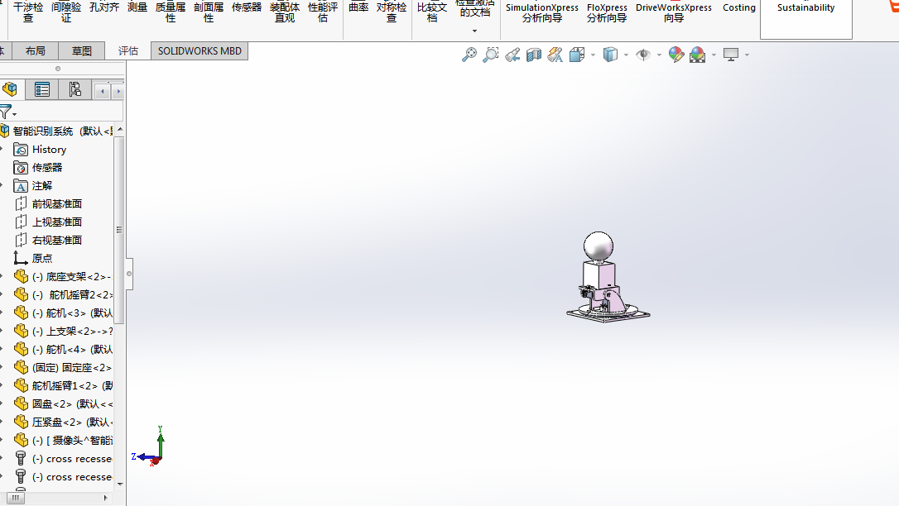Select the 测量 measure tool
The height and width of the screenshot is (506, 899).
tap(137, 7)
